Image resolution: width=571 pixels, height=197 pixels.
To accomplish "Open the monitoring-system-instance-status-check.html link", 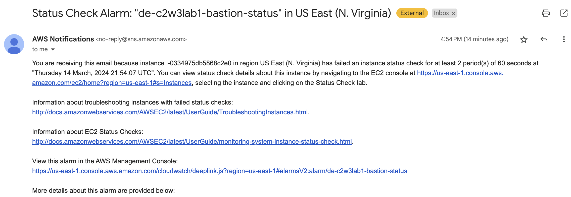I will coord(192,141).
